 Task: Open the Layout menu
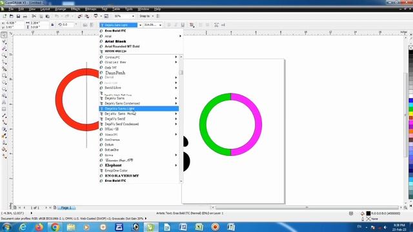click(x=45, y=9)
